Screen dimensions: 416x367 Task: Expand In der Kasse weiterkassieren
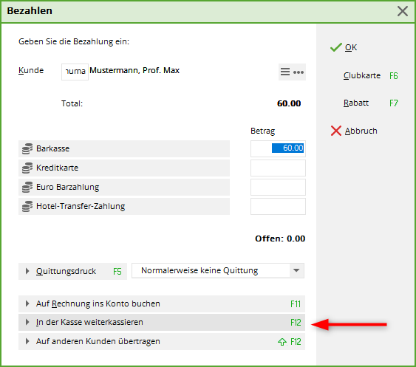[162, 323]
